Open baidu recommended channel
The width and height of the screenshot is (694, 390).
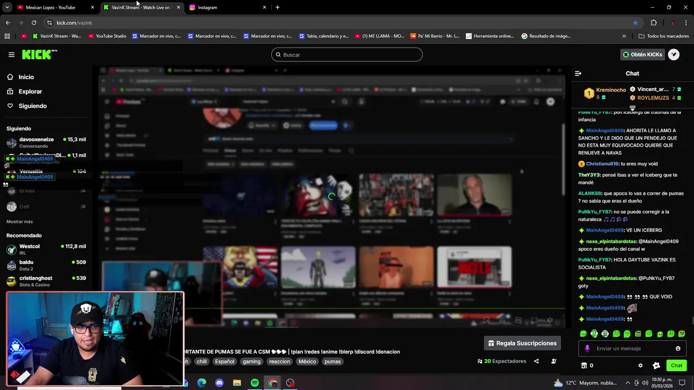tap(46, 265)
